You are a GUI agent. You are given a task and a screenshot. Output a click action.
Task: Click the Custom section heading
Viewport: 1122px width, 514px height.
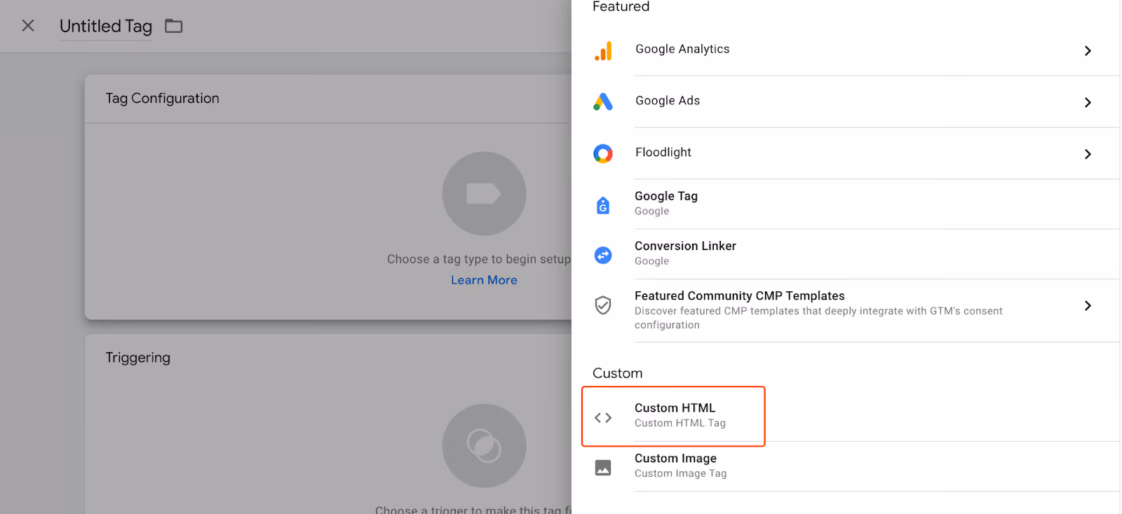(x=617, y=373)
